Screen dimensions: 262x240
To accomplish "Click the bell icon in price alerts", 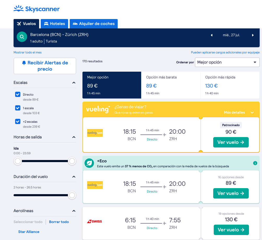I will pos(24,63).
